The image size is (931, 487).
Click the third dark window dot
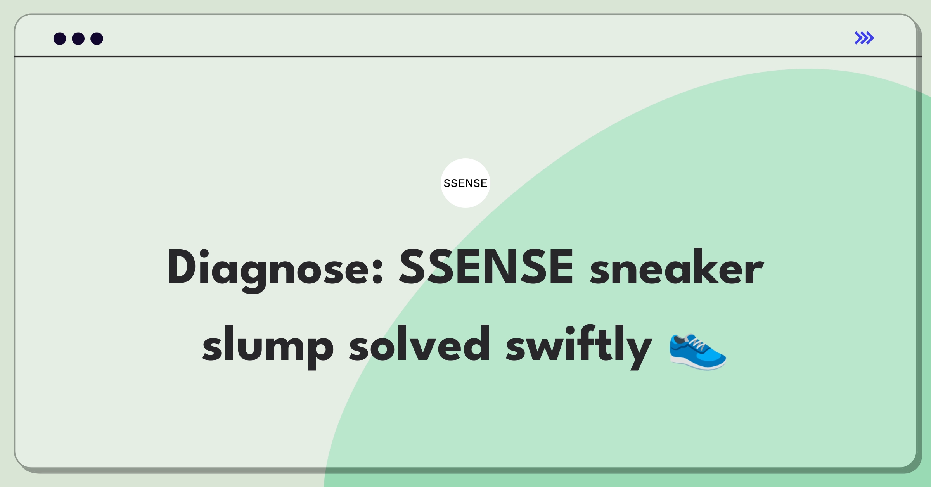coord(97,39)
